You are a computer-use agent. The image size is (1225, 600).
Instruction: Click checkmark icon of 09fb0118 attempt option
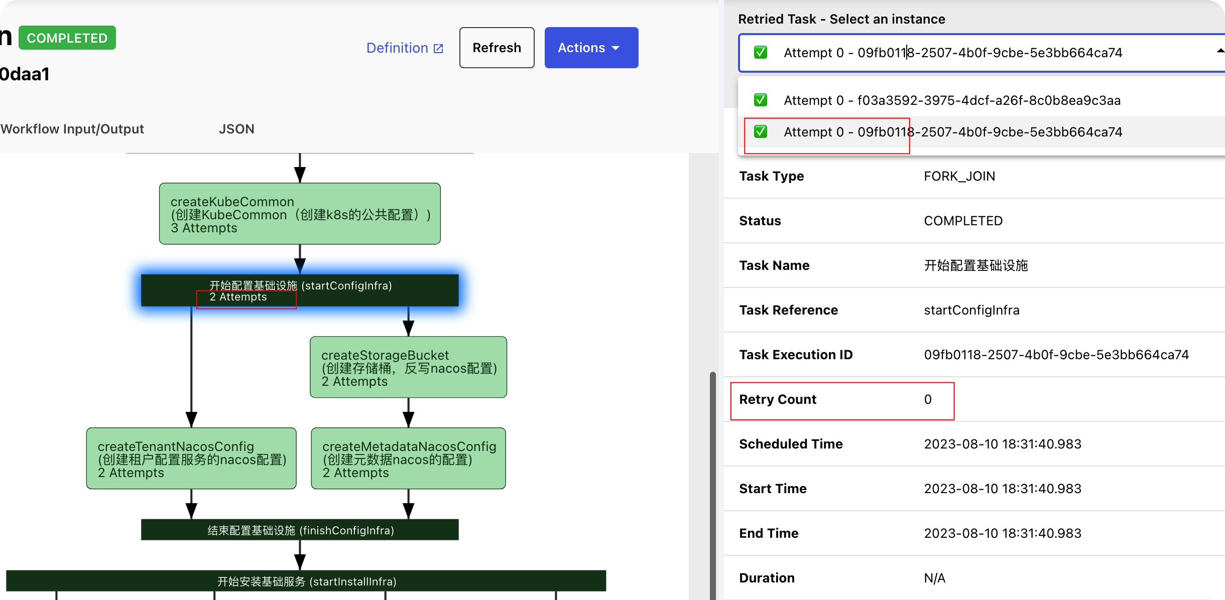coord(761,132)
